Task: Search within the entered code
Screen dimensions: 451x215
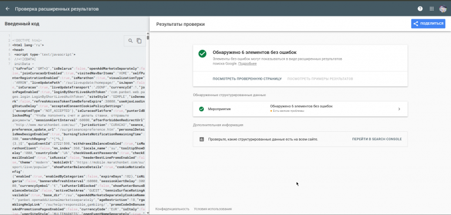Action: coord(130,41)
